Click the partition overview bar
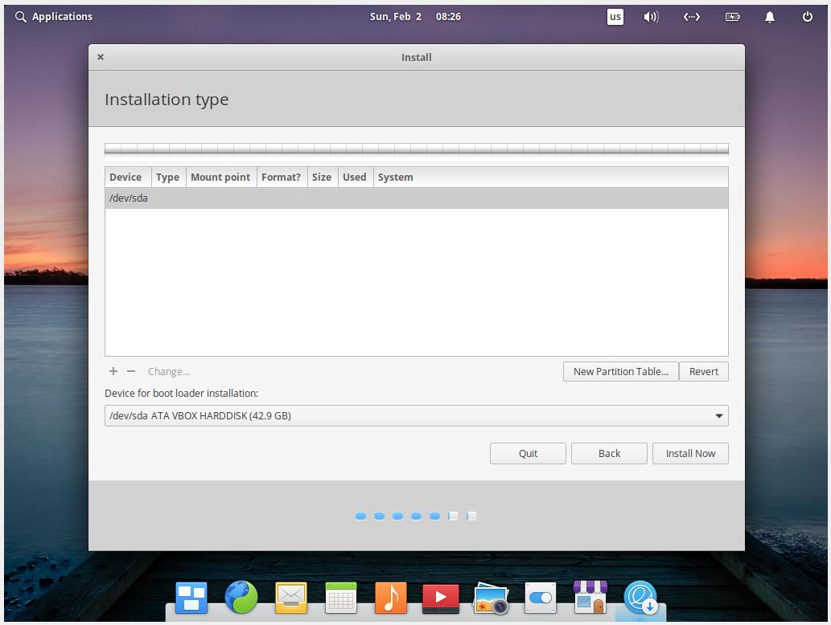The width and height of the screenshot is (831, 625). [416, 149]
